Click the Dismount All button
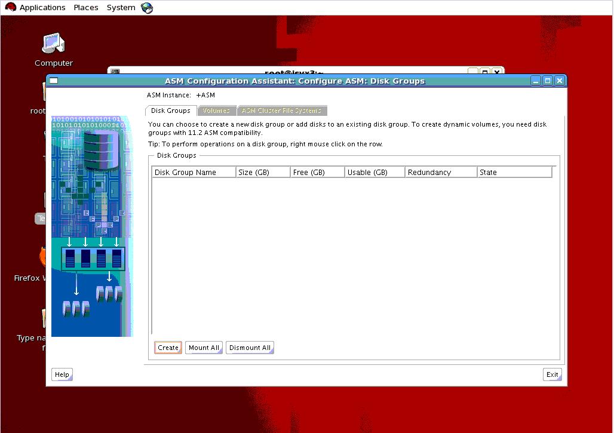Viewport: 614px width, 433px height. click(250, 348)
